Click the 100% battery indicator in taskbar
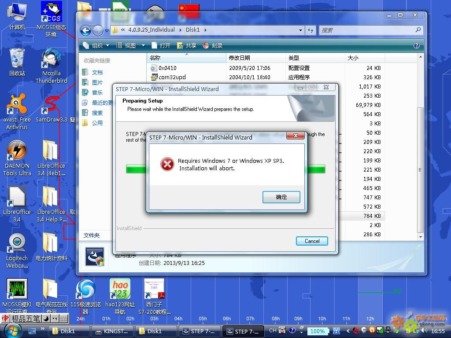 (x=317, y=331)
